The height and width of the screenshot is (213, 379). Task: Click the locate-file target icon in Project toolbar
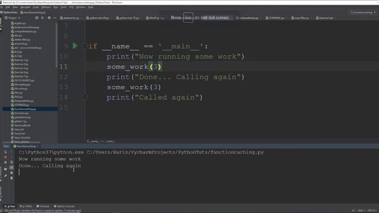click(37, 18)
